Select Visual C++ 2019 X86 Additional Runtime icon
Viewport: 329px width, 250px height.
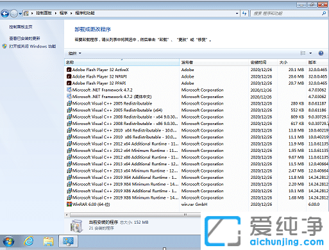69,191
